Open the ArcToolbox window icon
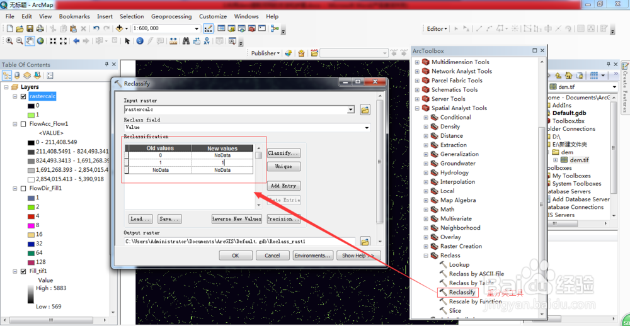Screen dimensions: 630x326 tap(252, 28)
